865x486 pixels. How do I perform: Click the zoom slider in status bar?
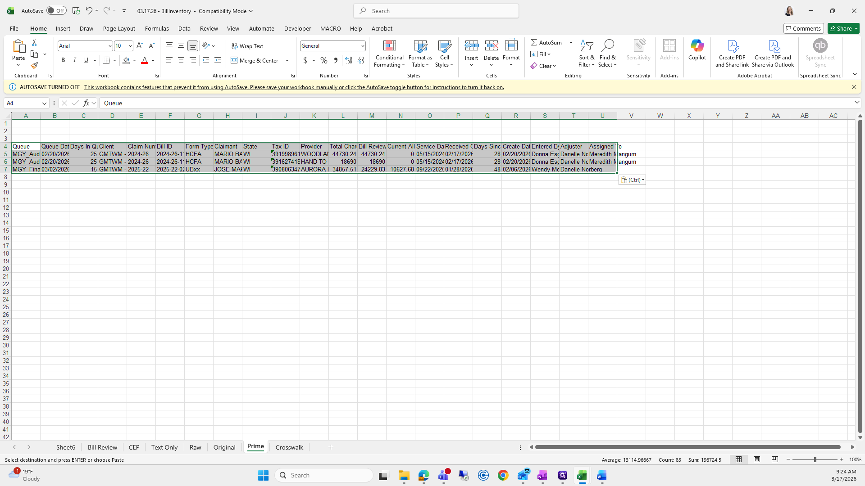click(815, 459)
